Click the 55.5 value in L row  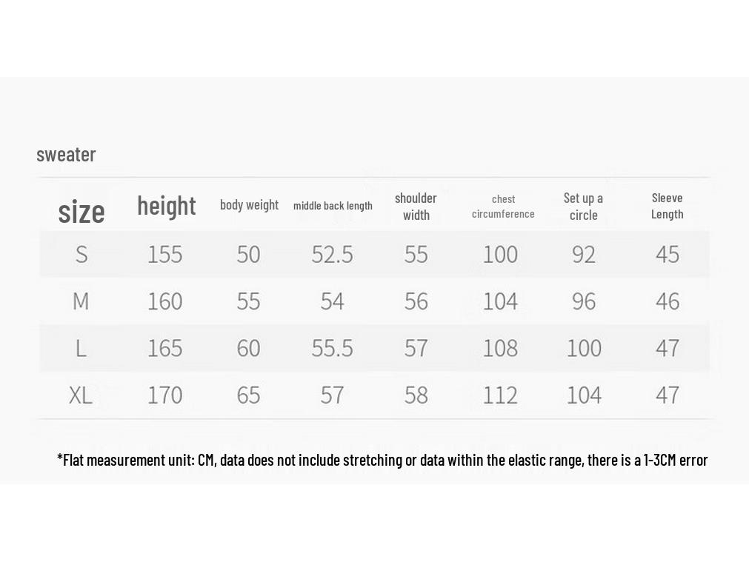pyautogui.click(x=333, y=348)
